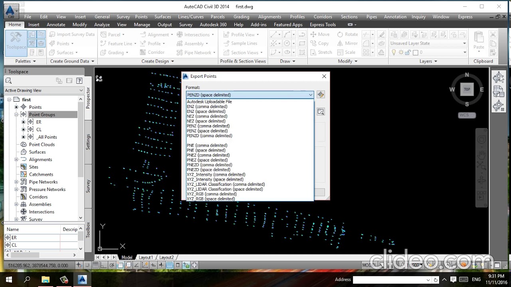Switch to the Analyze ribbon tab
The height and width of the screenshot is (287, 511).
pos(102,25)
